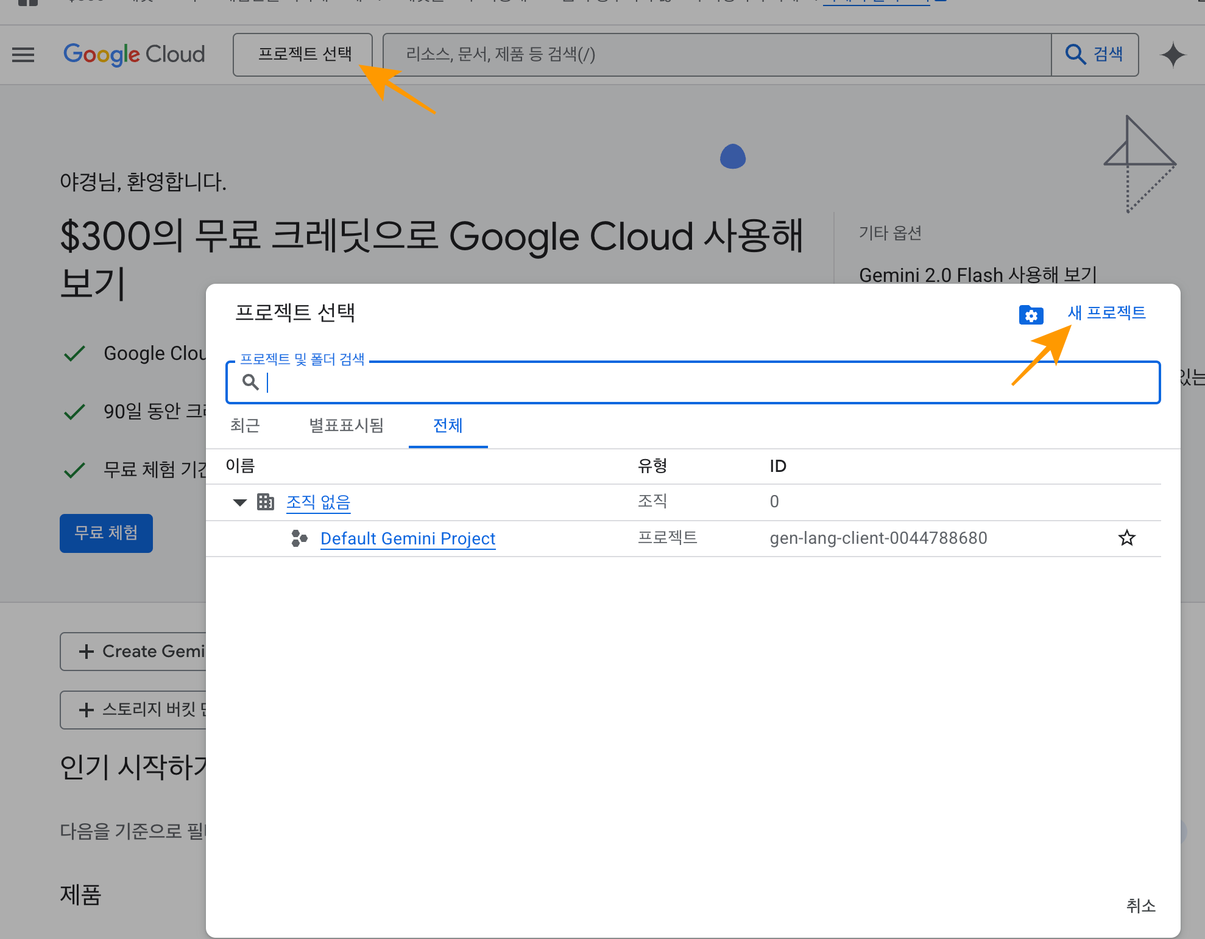Click the Google Cloud logo

coord(134,55)
